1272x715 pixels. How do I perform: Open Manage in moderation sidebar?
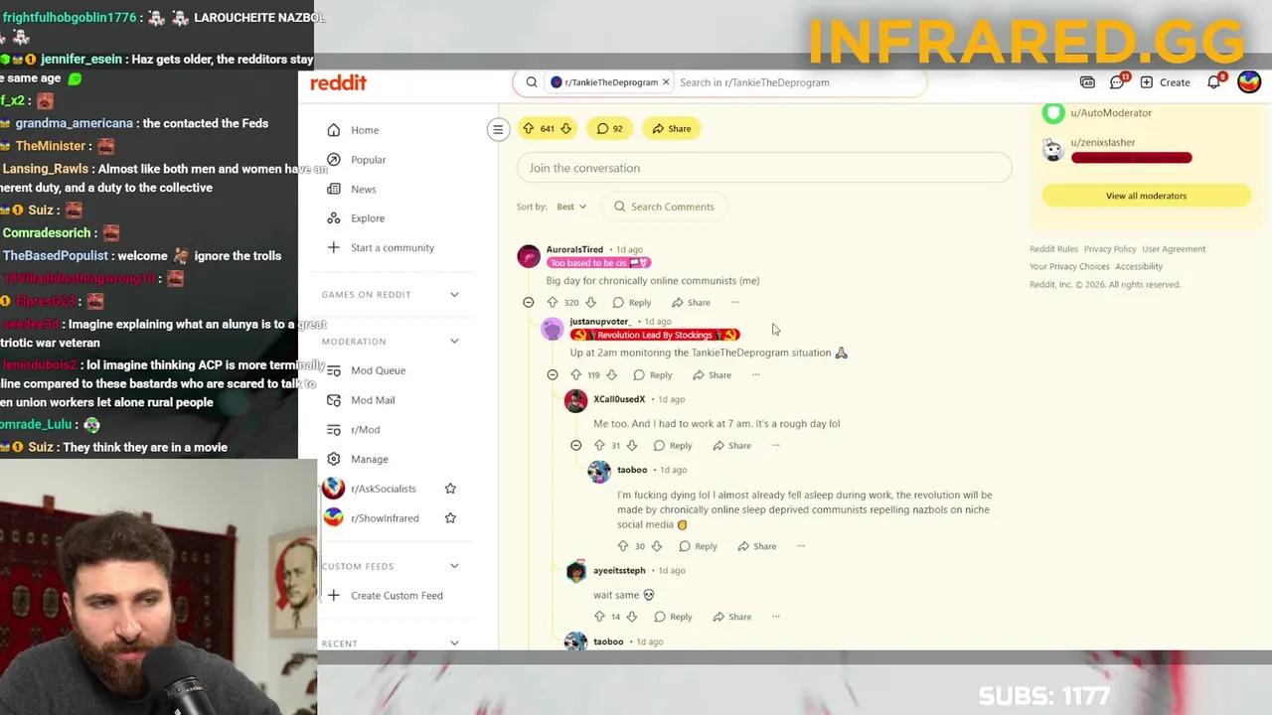tap(369, 459)
